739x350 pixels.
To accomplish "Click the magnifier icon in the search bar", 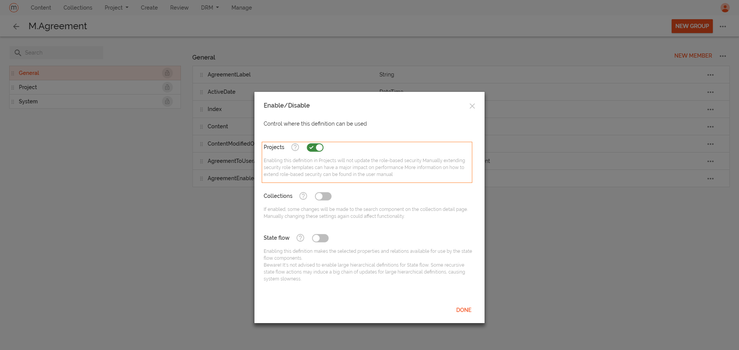I will tap(18, 52).
